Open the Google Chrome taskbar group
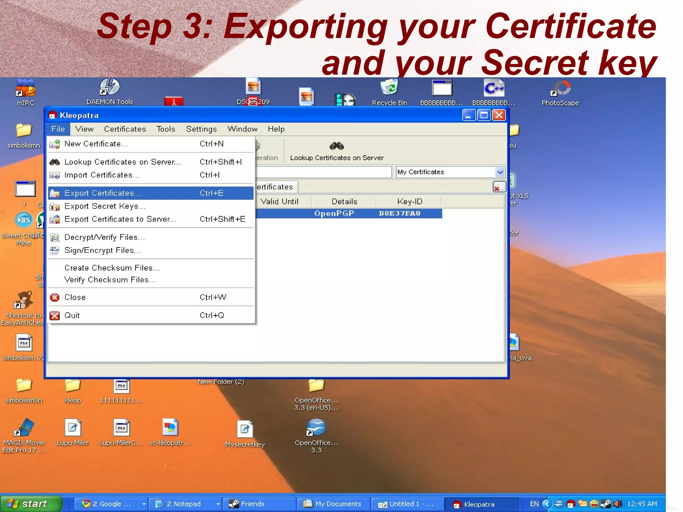 coord(111,504)
